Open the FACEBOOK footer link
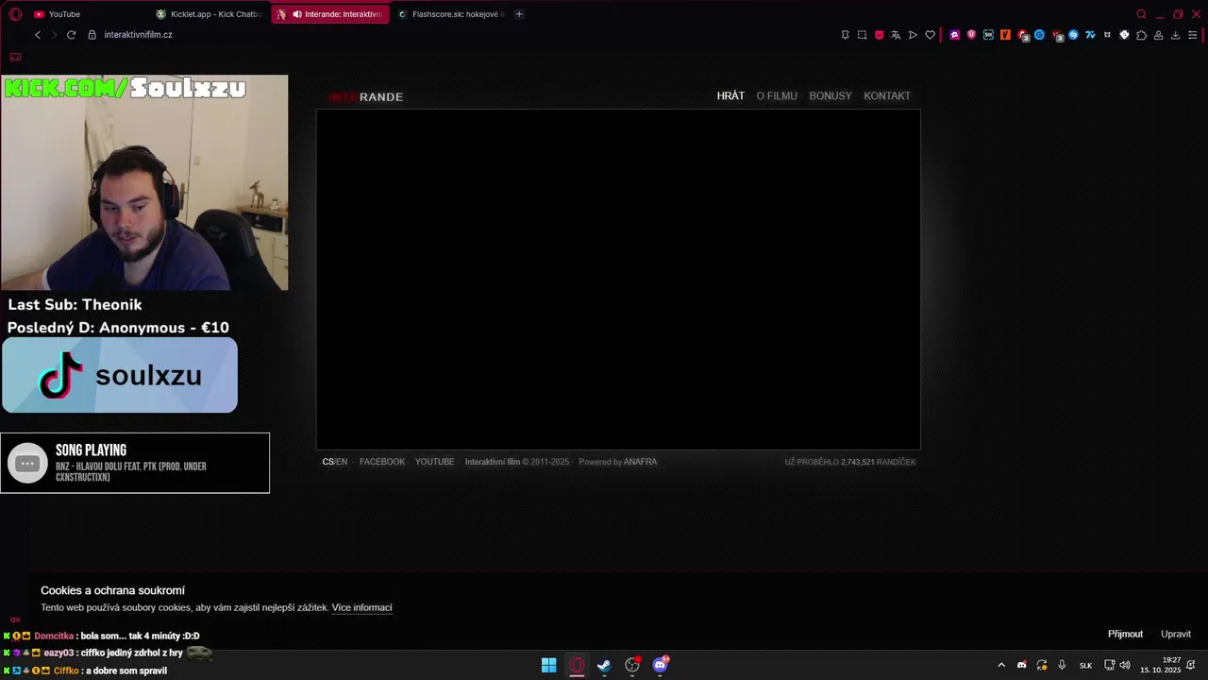Viewport: 1208px width, 680px height. [382, 462]
